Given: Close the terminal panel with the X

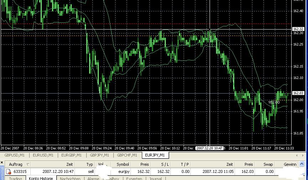Looking at the screenshot, I should coord(2,163).
